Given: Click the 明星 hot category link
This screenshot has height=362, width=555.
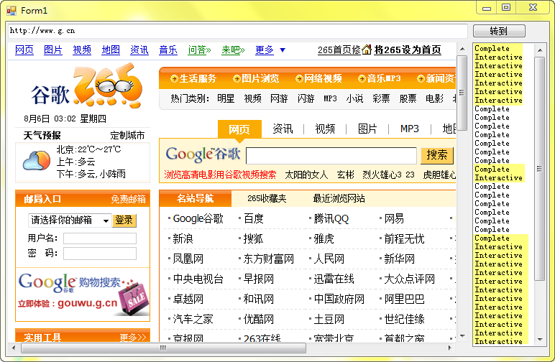Looking at the screenshot, I should tap(226, 98).
